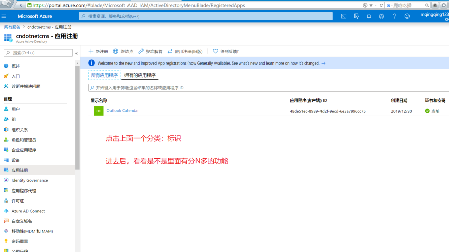Switch to the 所有应用程序 tab
Image resolution: width=449 pixels, height=252 pixels.
point(104,75)
